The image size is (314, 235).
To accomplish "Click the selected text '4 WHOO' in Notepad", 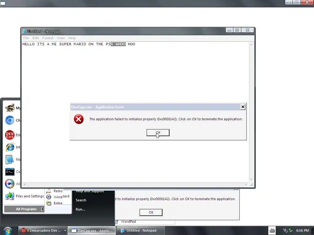I will [x=118, y=44].
